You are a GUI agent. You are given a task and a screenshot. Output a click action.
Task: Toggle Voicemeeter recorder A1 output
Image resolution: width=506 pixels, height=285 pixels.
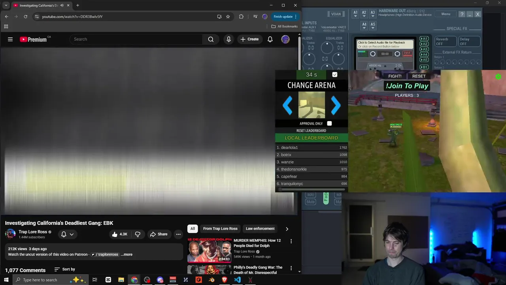pyautogui.click(x=424, y=39)
